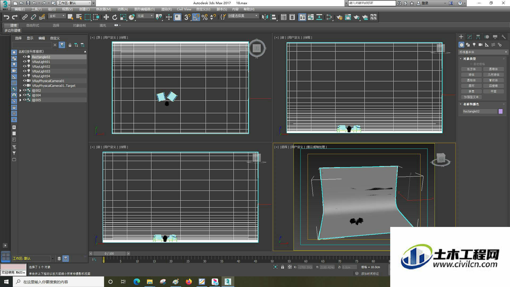Open Render Setup teapot icon
The image size is (510, 287).
[339, 17]
